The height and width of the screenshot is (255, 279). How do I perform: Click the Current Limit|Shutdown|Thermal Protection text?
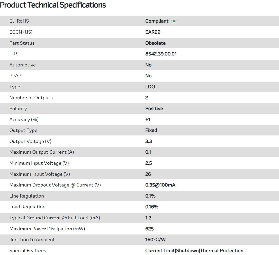pos(194,251)
